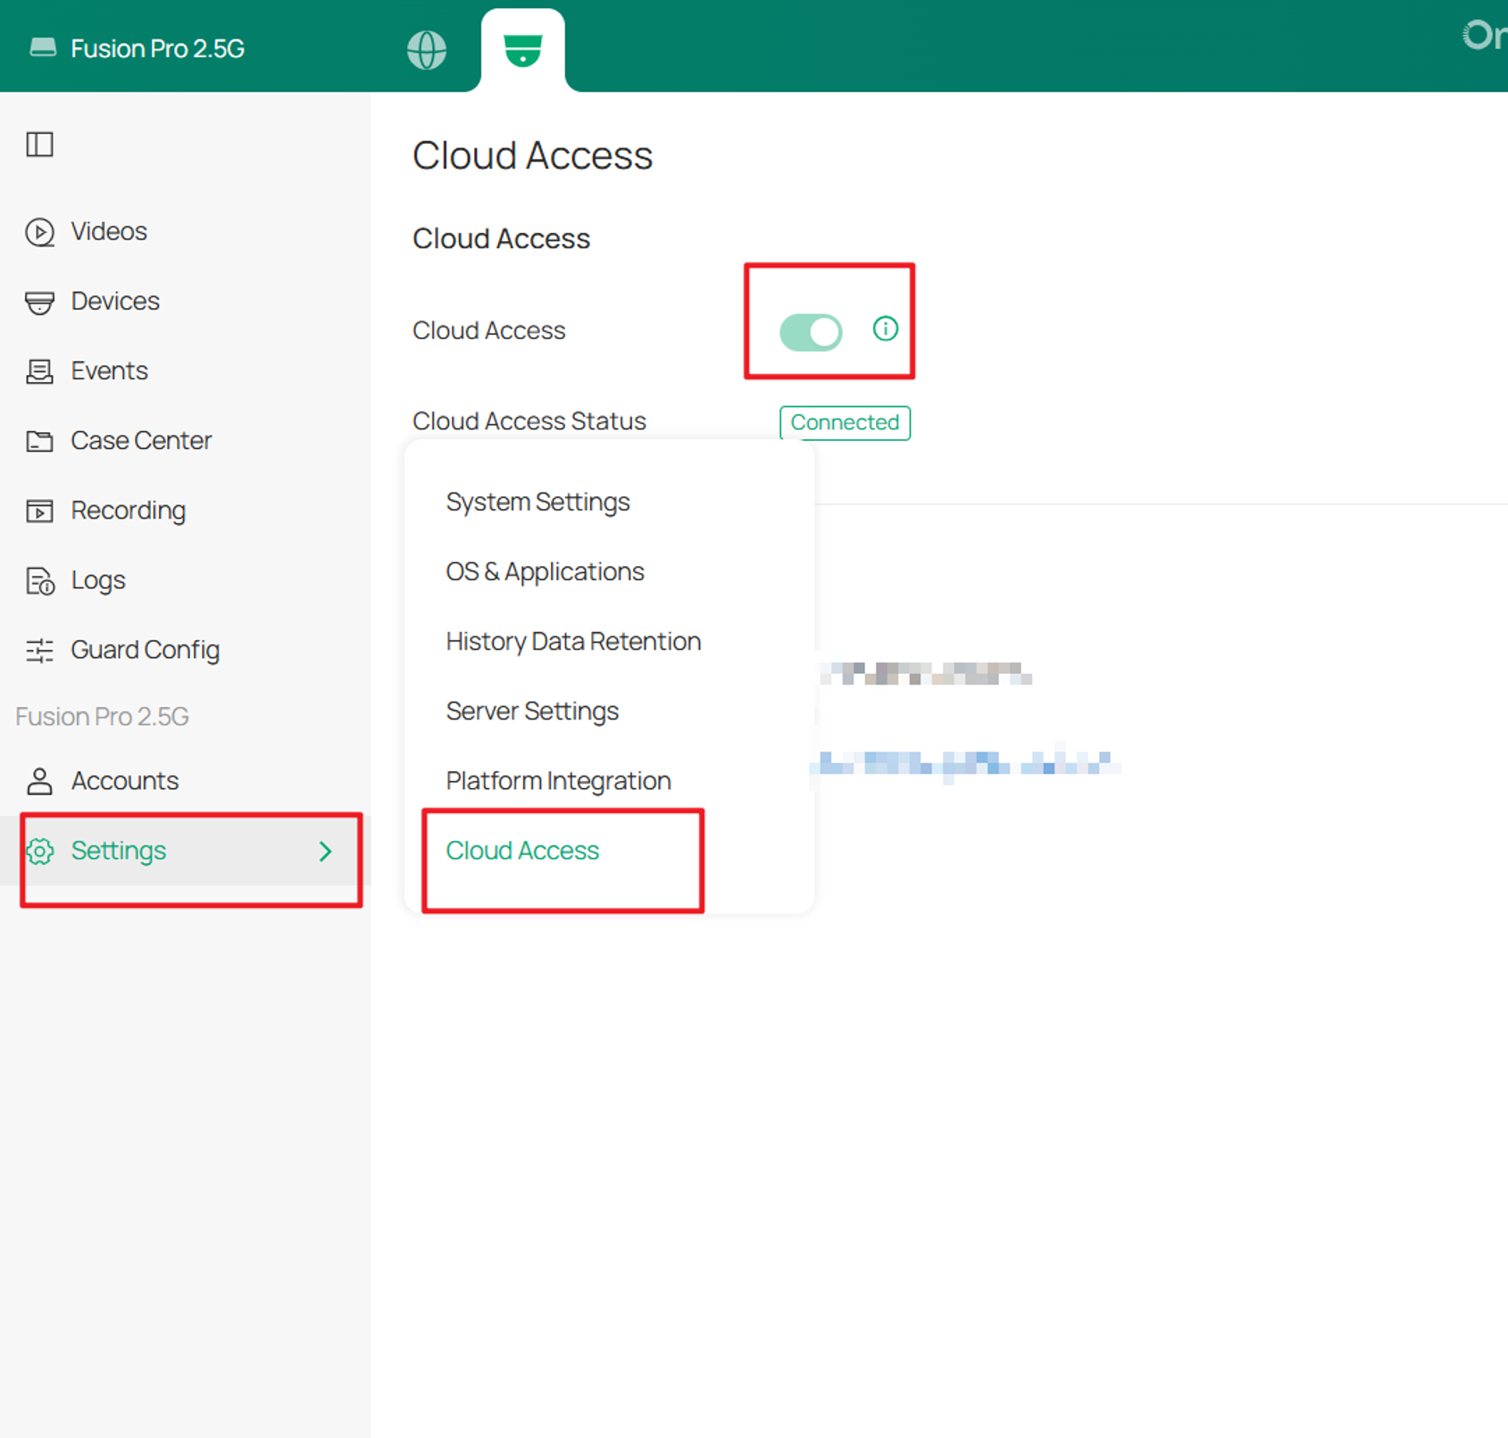Click the Accounts person icon
Image resolution: width=1508 pixels, height=1438 pixels.
click(x=39, y=781)
